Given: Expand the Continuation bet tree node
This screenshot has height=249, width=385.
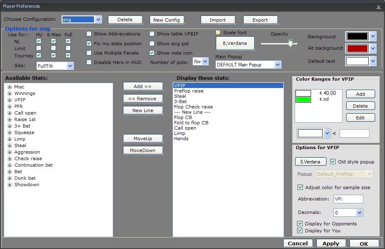Looking at the screenshot, I should tap(9, 165).
